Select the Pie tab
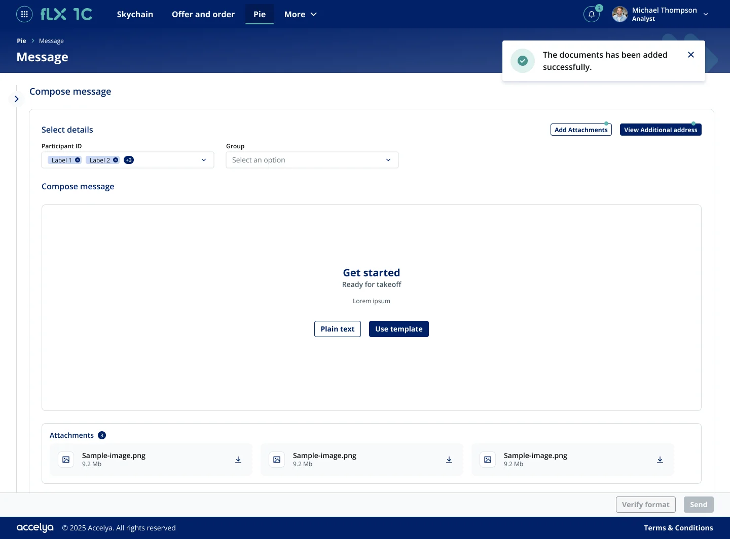Image resolution: width=730 pixels, height=539 pixels. [x=260, y=14]
